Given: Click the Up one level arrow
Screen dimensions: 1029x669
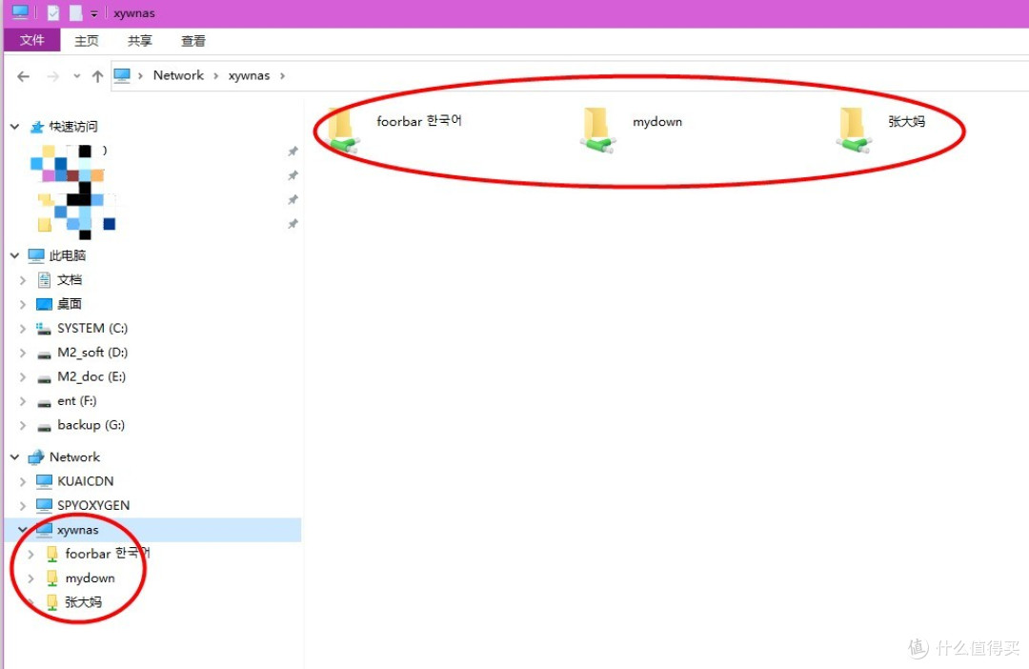Looking at the screenshot, I should (x=97, y=75).
